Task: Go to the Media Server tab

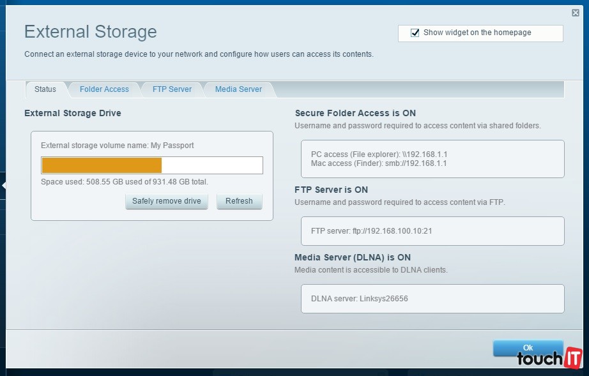Action: pyautogui.click(x=238, y=89)
